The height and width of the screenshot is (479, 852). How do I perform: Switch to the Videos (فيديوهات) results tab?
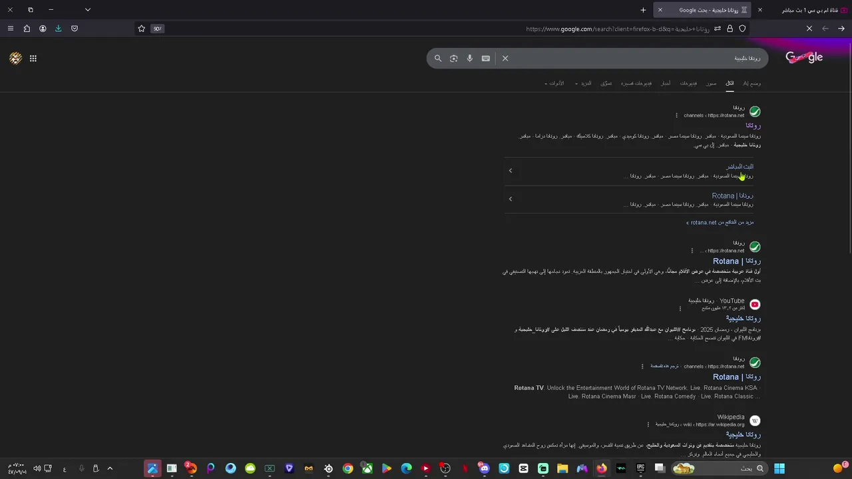(x=688, y=83)
